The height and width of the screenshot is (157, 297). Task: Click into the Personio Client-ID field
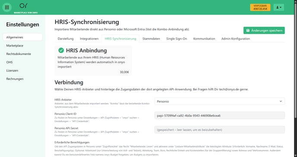coord(219,115)
